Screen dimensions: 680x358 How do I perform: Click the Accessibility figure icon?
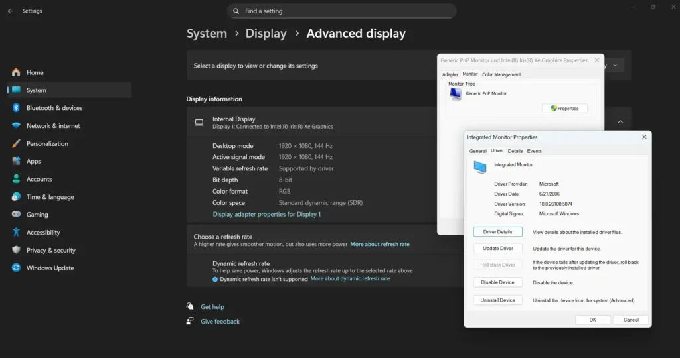[16, 233]
